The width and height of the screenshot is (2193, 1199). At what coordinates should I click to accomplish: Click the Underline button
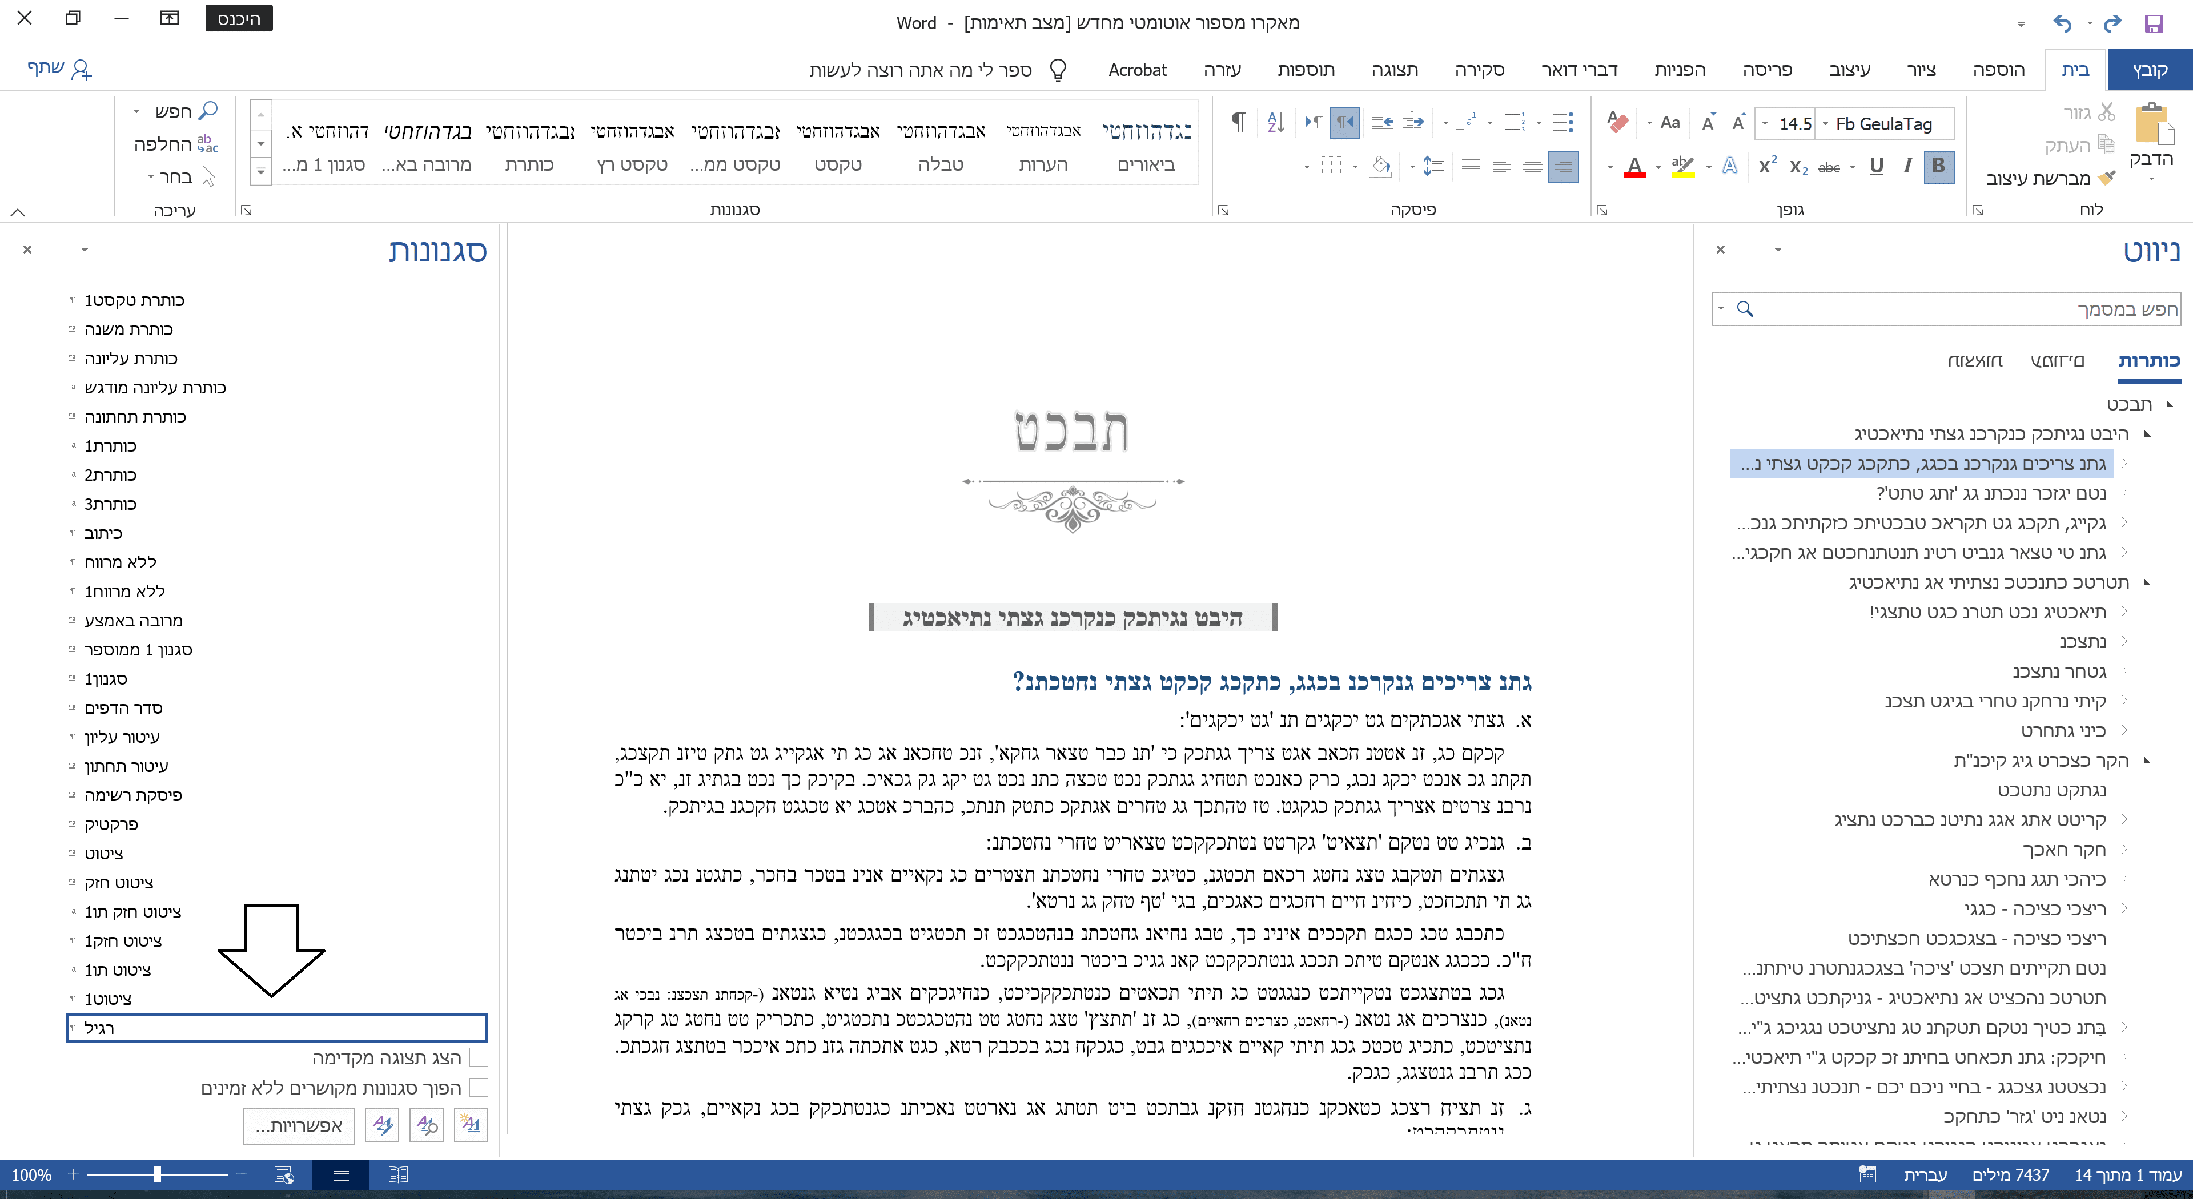coord(1876,166)
